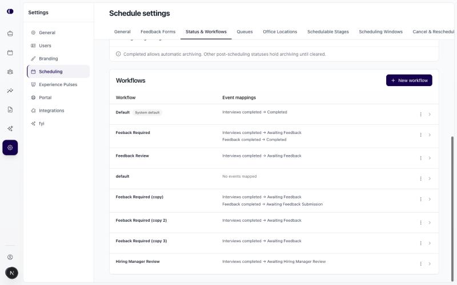Image resolution: width=457 pixels, height=285 pixels.
Task: Open the people group icon in left rail
Action: click(x=10, y=72)
